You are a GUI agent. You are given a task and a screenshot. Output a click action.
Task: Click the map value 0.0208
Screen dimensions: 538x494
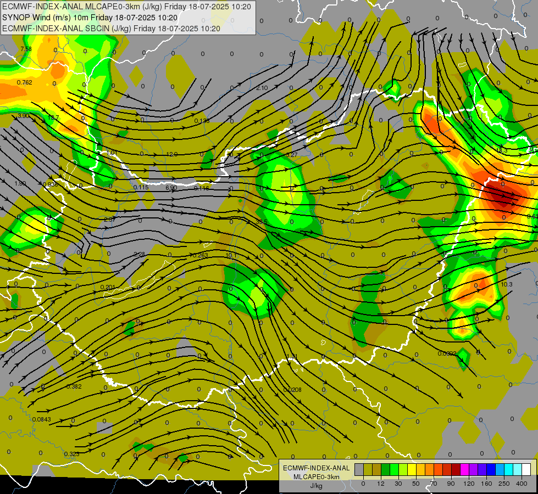coord(292,390)
